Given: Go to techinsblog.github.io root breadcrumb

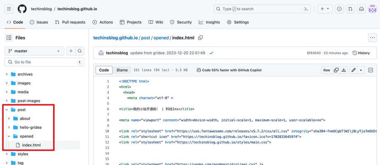Looking at the screenshot, I should coord(115,38).
